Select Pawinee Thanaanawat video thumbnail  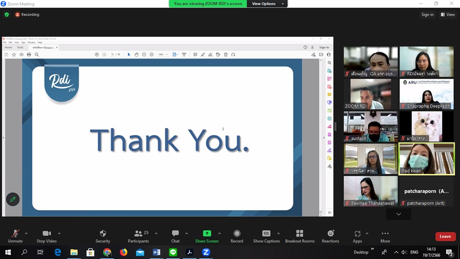tap(371, 191)
